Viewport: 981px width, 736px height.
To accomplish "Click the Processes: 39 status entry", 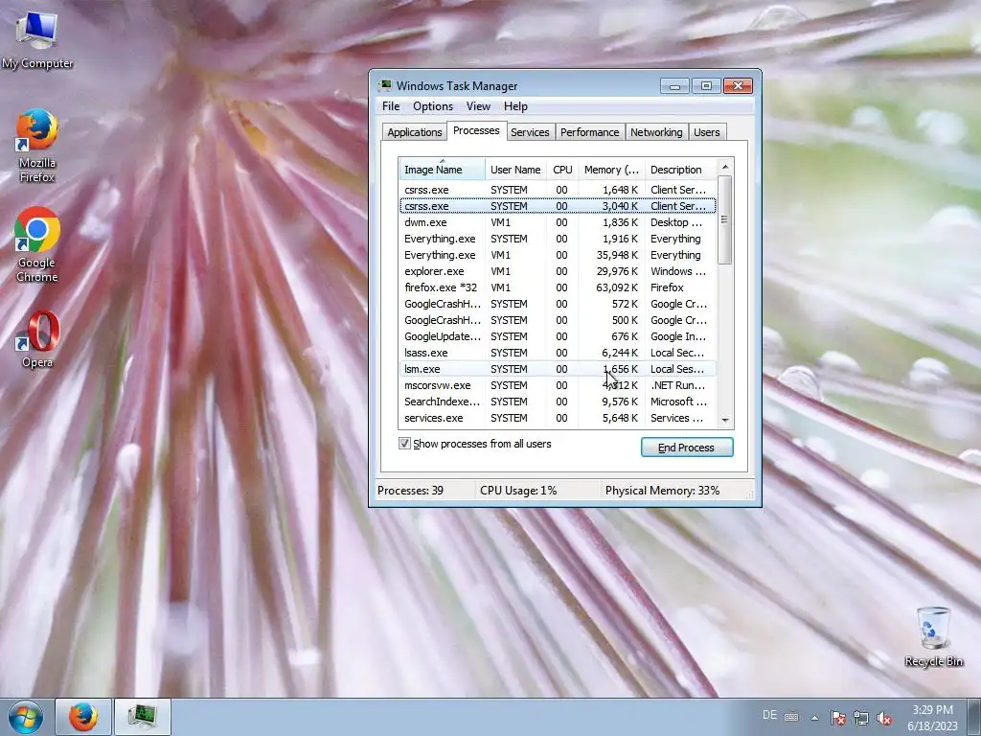I will [x=410, y=491].
